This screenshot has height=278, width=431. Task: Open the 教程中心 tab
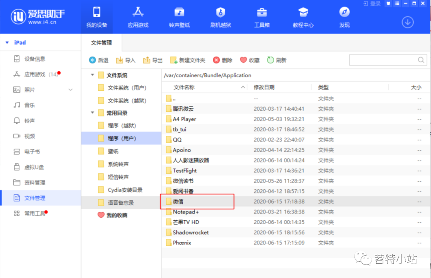[x=303, y=17]
